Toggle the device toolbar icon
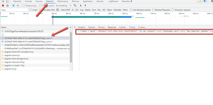 7,1
